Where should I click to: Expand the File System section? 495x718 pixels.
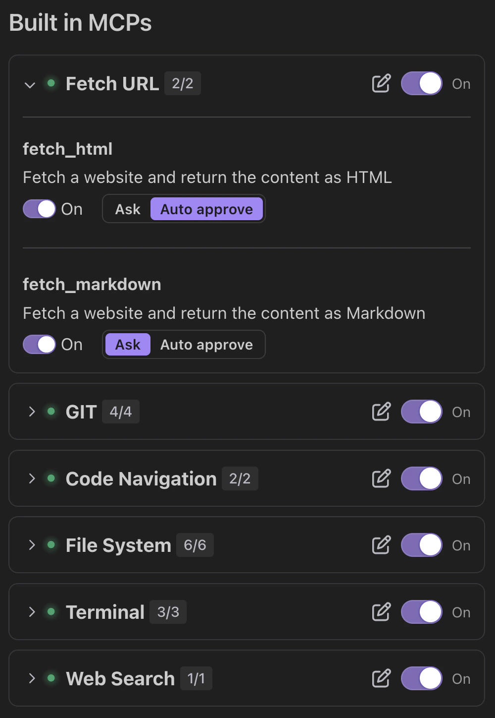point(31,545)
